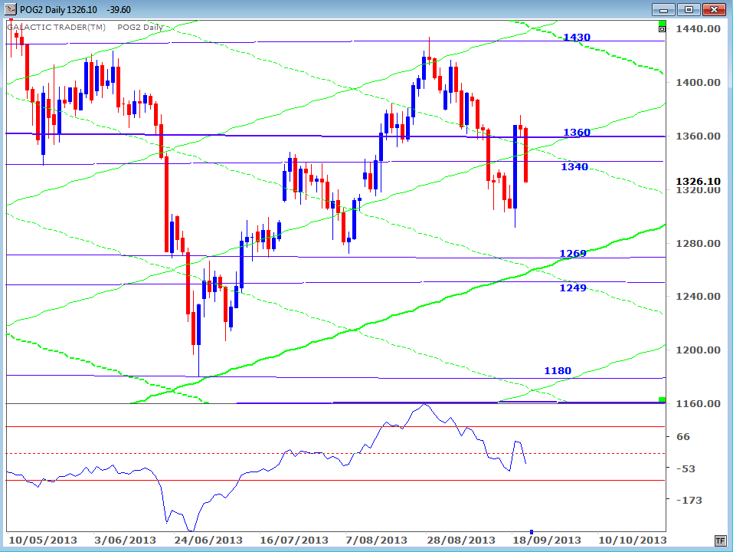Click the GALACTIC TRADER(TM) chart label
Viewport: 733px width, 552px height.
click(x=57, y=27)
